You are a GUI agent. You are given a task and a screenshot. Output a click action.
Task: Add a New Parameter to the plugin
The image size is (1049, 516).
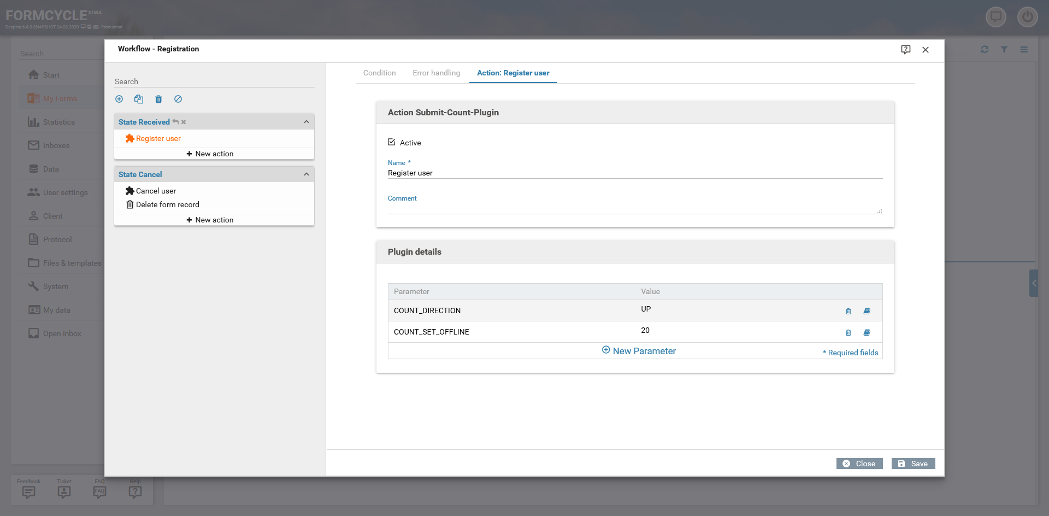click(639, 351)
